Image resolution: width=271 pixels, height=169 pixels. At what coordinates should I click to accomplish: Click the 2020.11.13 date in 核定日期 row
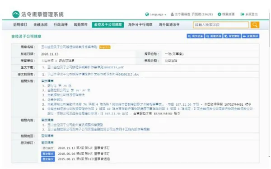50,54
